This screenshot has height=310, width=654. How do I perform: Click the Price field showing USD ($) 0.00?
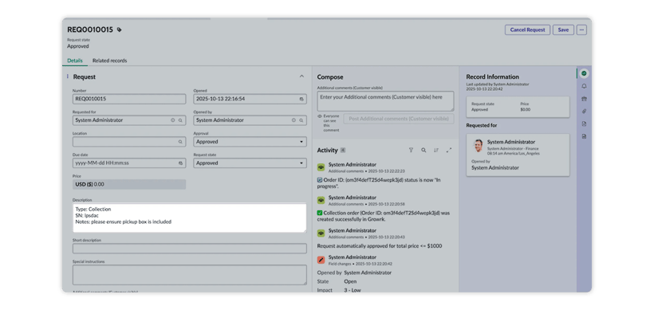click(129, 184)
